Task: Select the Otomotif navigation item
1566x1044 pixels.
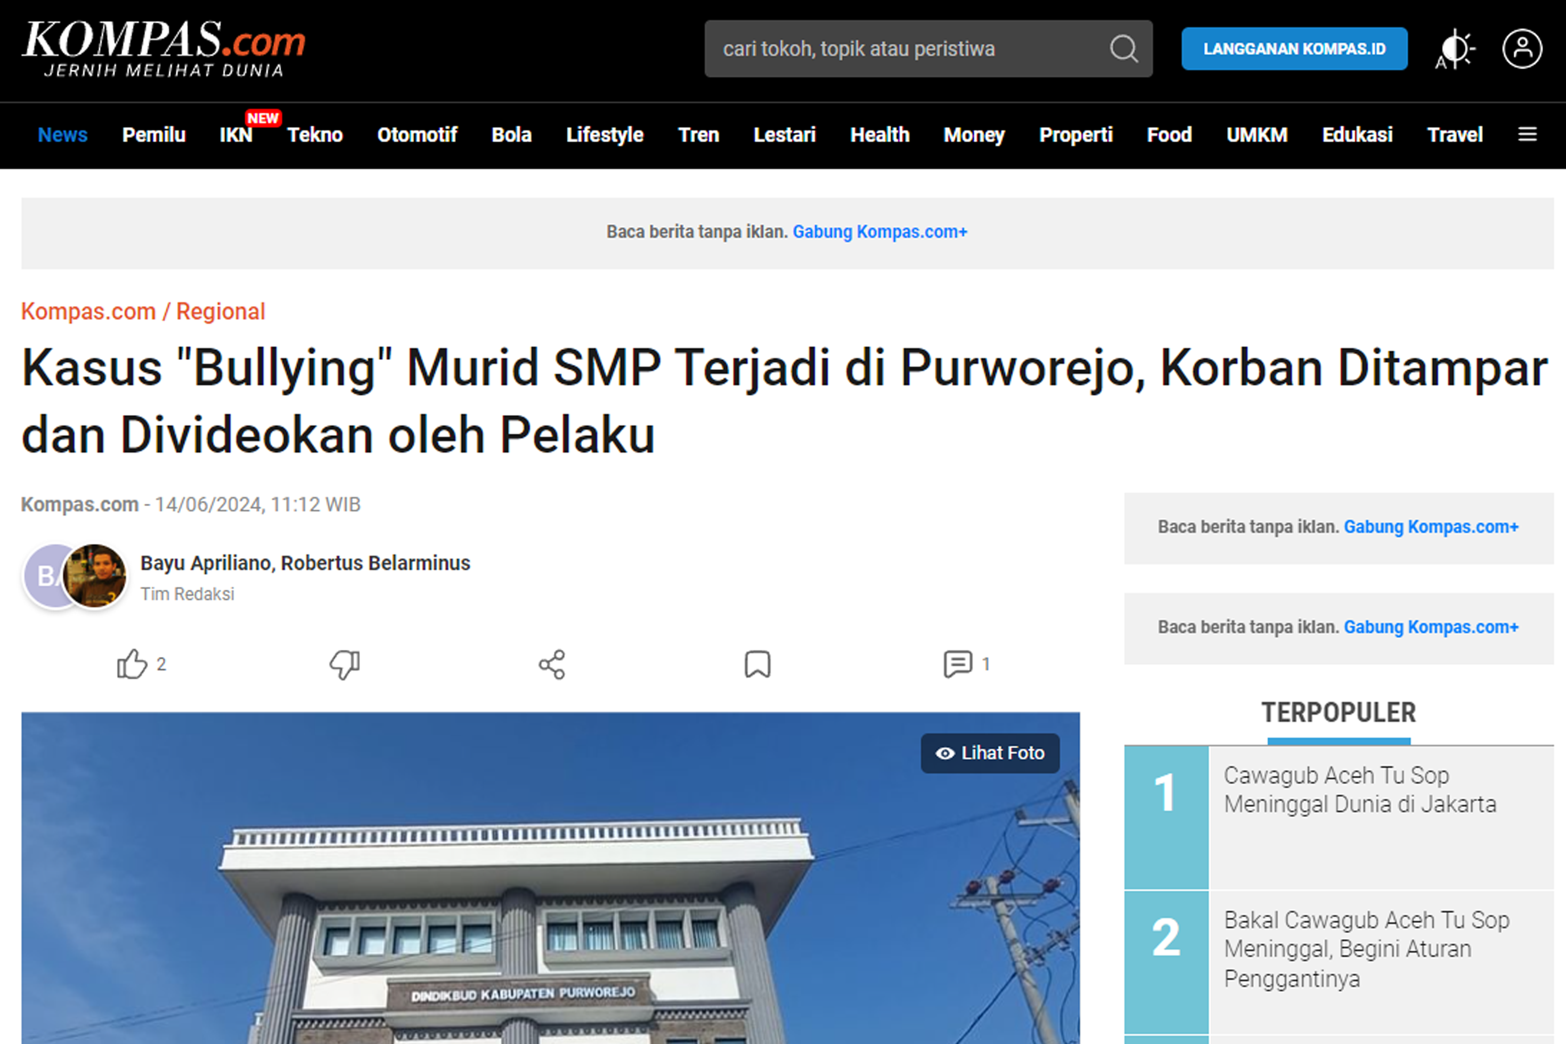Action: pyautogui.click(x=417, y=134)
